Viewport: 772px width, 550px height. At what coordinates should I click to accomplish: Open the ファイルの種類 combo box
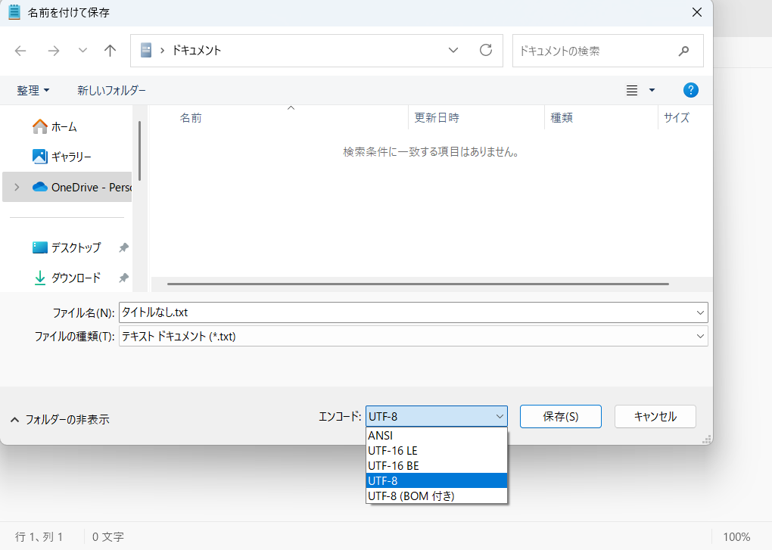click(x=413, y=336)
